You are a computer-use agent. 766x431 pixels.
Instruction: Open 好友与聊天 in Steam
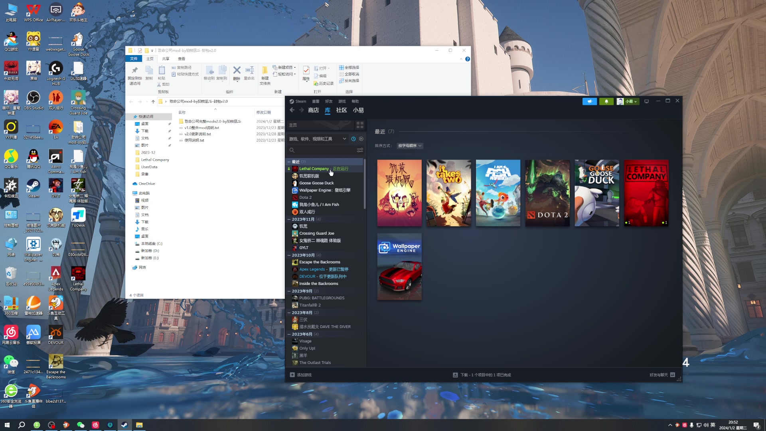click(x=662, y=375)
